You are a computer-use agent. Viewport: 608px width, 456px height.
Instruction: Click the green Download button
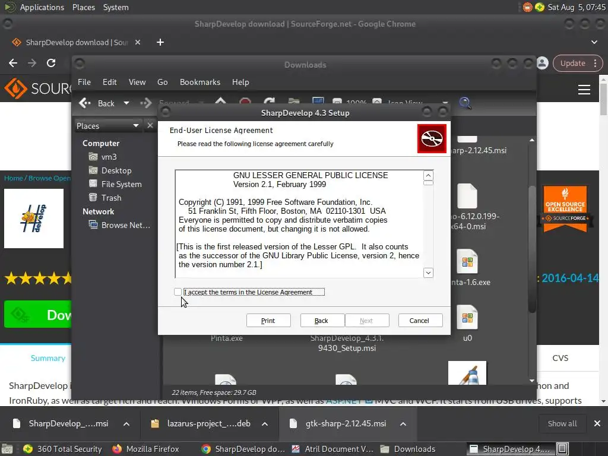coord(37,315)
